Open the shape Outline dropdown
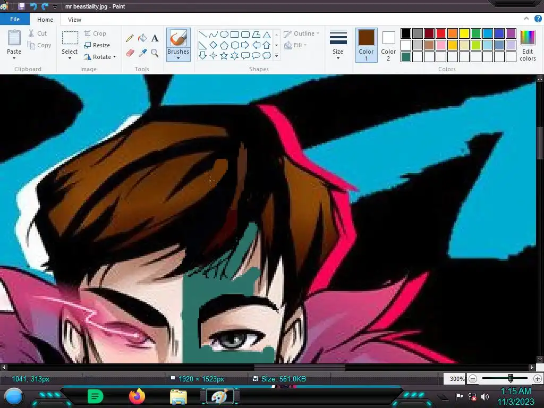Image resolution: width=544 pixels, height=408 pixels. (x=302, y=33)
